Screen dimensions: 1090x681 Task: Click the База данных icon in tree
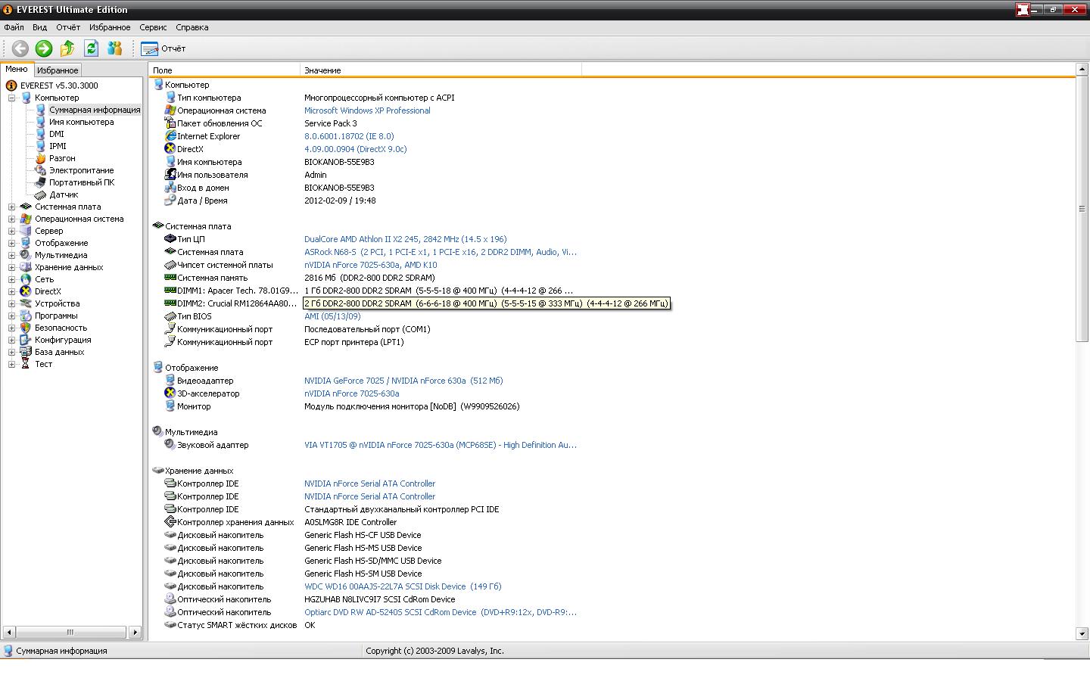coord(26,352)
